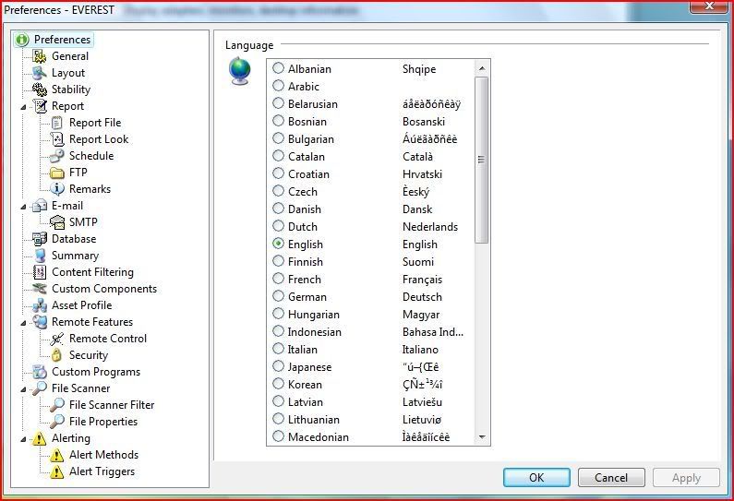Collapse the Alerting tree node

[x=23, y=439]
